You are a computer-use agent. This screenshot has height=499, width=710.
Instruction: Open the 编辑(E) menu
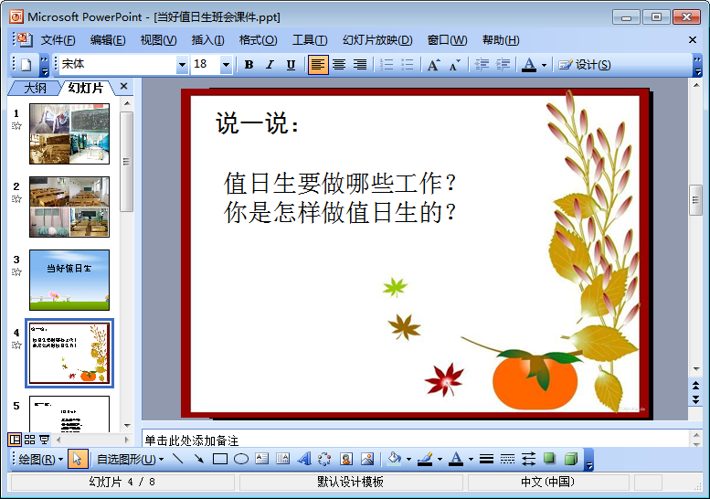108,40
